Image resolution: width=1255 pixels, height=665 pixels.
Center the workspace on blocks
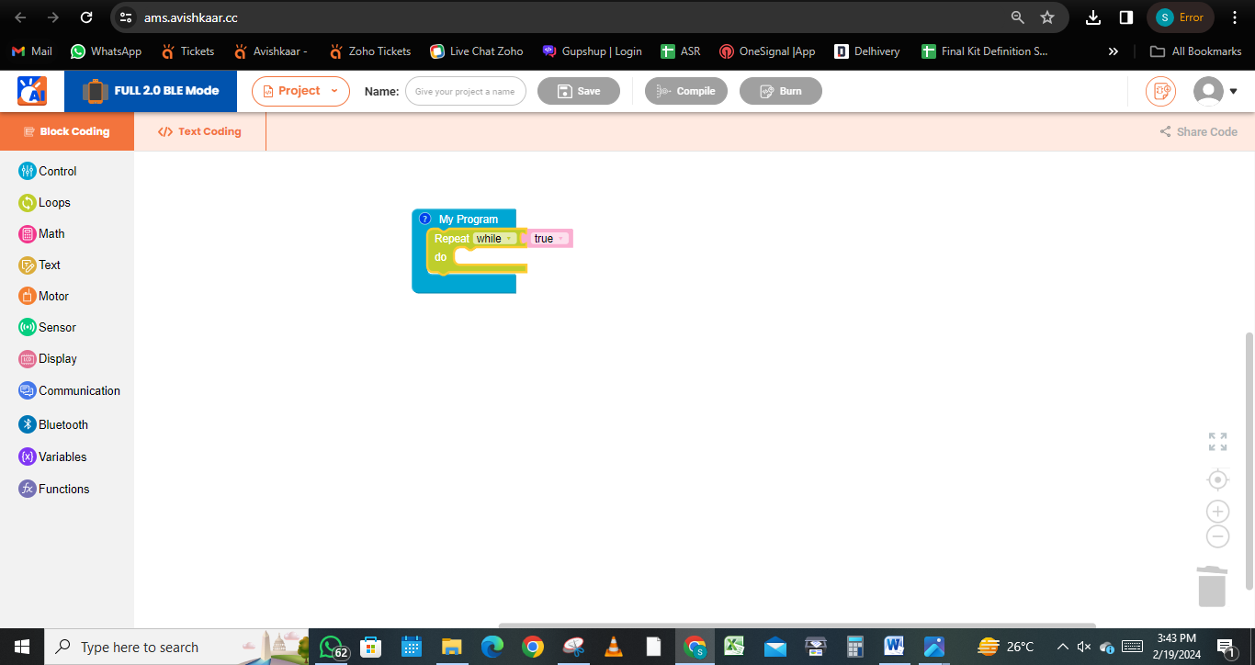pos(1217,479)
